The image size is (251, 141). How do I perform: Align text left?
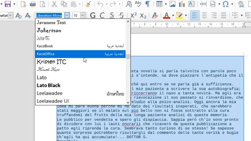coord(195,15)
